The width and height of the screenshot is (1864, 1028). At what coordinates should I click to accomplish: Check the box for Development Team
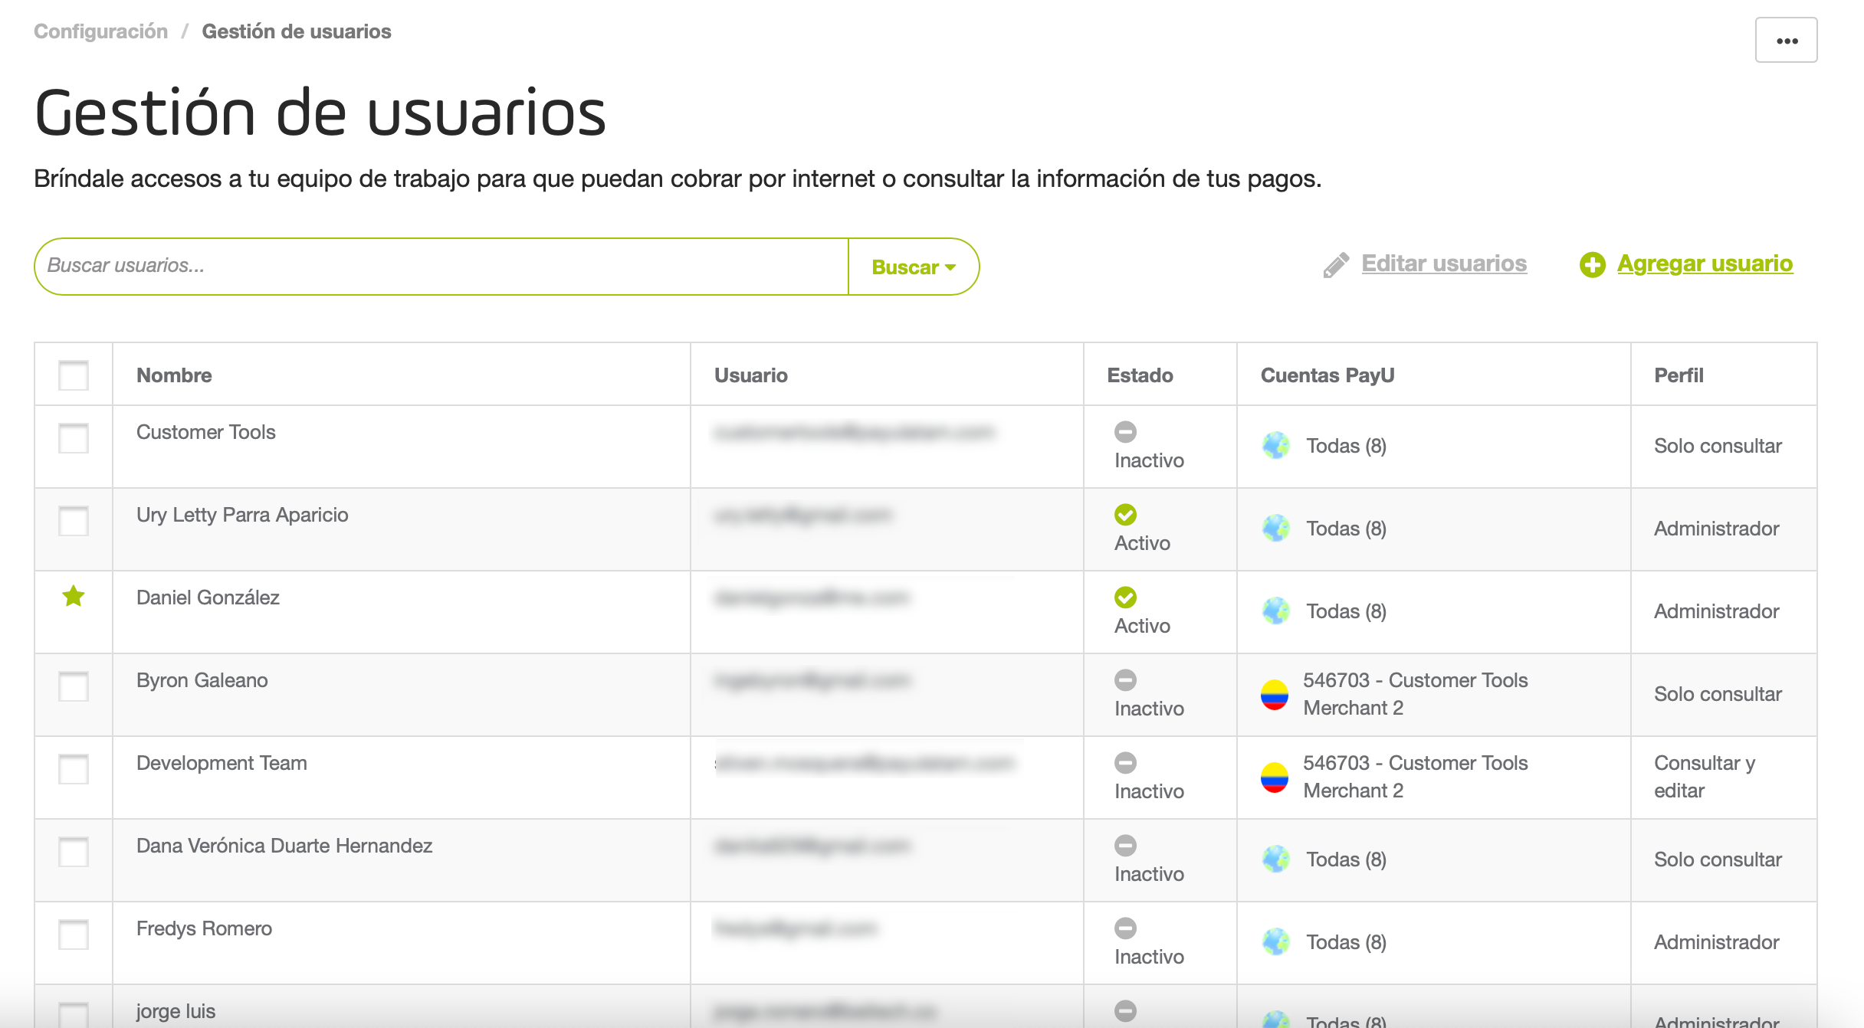(74, 769)
